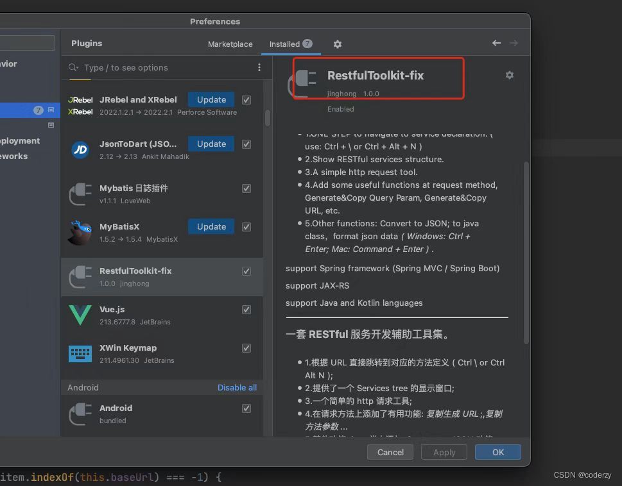The image size is (622, 486).
Task: Select the XWin Keymap plugin row
Action: point(162,354)
